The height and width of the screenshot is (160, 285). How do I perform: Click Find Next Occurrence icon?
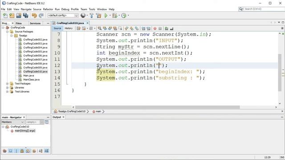(110, 28)
